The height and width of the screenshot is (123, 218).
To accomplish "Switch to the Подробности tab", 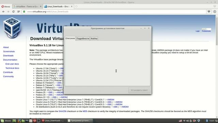I will coord(83,39).
